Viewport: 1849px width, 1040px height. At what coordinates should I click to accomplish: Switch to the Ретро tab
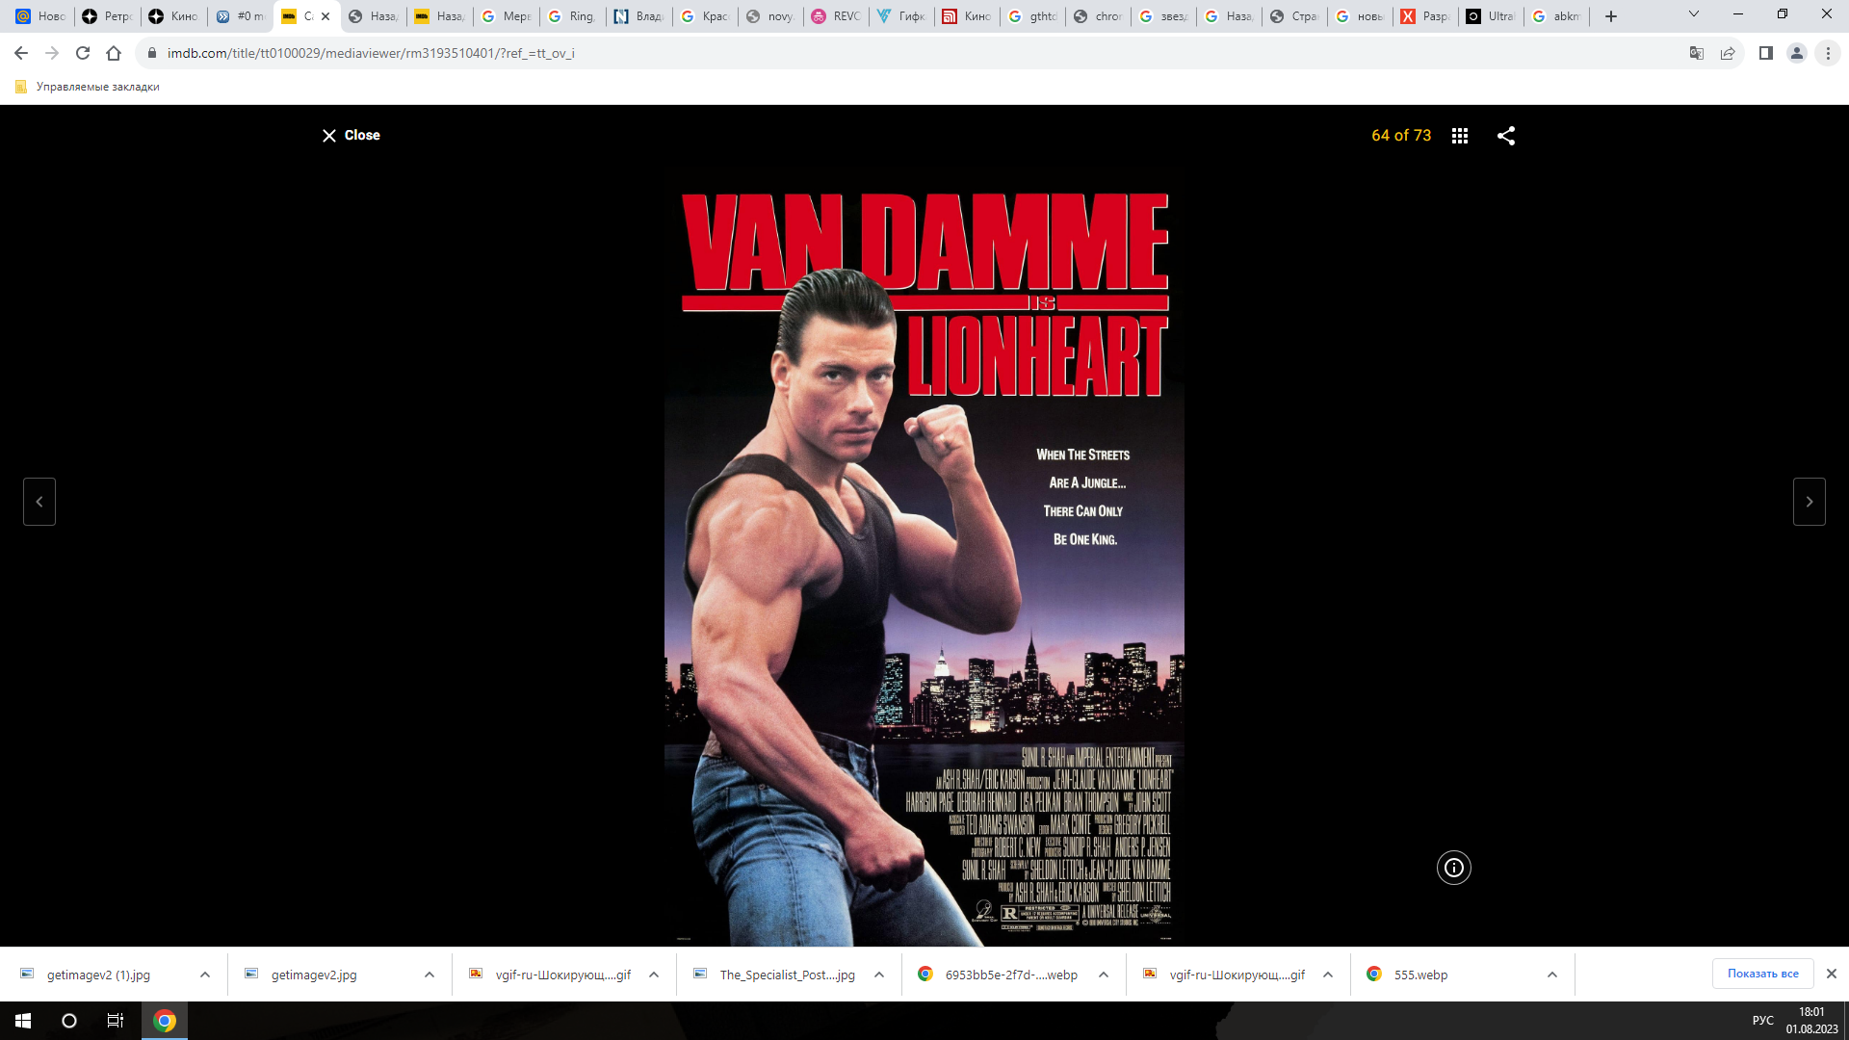[107, 16]
